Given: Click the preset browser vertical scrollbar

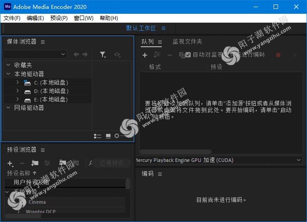Looking at the screenshot, I should (127, 184).
